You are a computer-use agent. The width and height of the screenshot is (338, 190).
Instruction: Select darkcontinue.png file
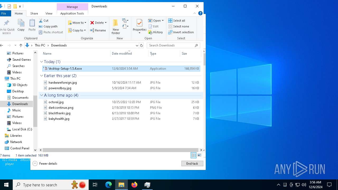pyautogui.click(x=121, y=108)
